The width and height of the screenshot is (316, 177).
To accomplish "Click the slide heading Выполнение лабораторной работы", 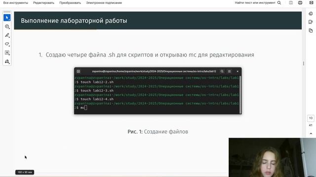I will click(74, 21).
